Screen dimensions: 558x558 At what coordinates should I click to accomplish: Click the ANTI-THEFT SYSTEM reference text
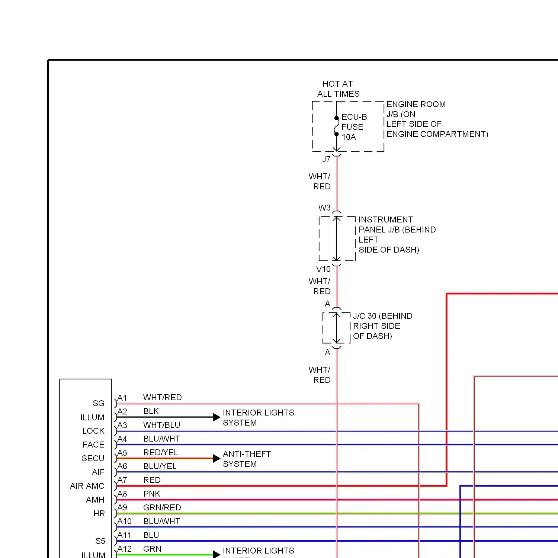pos(247,459)
